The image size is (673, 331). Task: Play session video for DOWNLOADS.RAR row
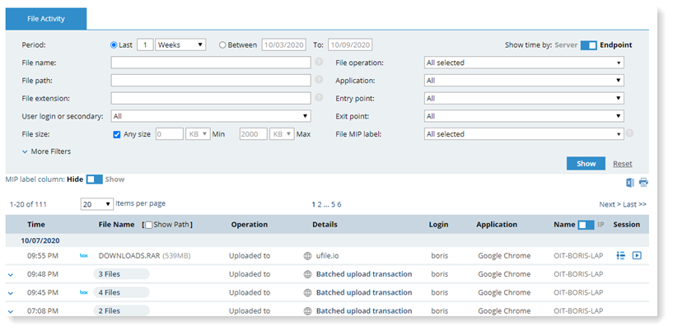637,255
